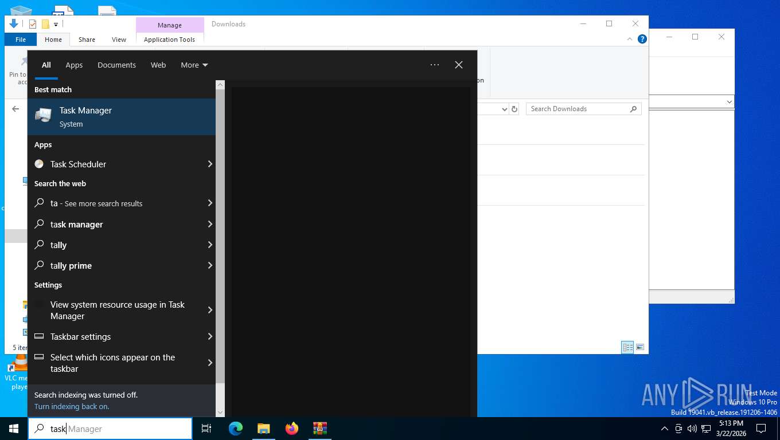The height and width of the screenshot is (440, 780).
Task: Open Task Manager from Best match
Action: tap(122, 117)
